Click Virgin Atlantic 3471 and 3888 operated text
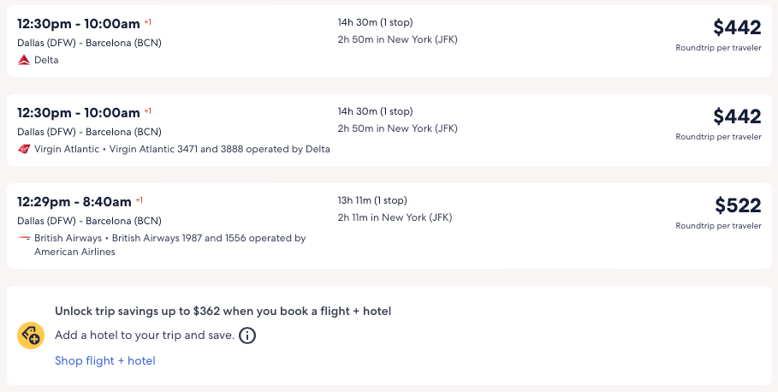The image size is (778, 392). [x=220, y=149]
